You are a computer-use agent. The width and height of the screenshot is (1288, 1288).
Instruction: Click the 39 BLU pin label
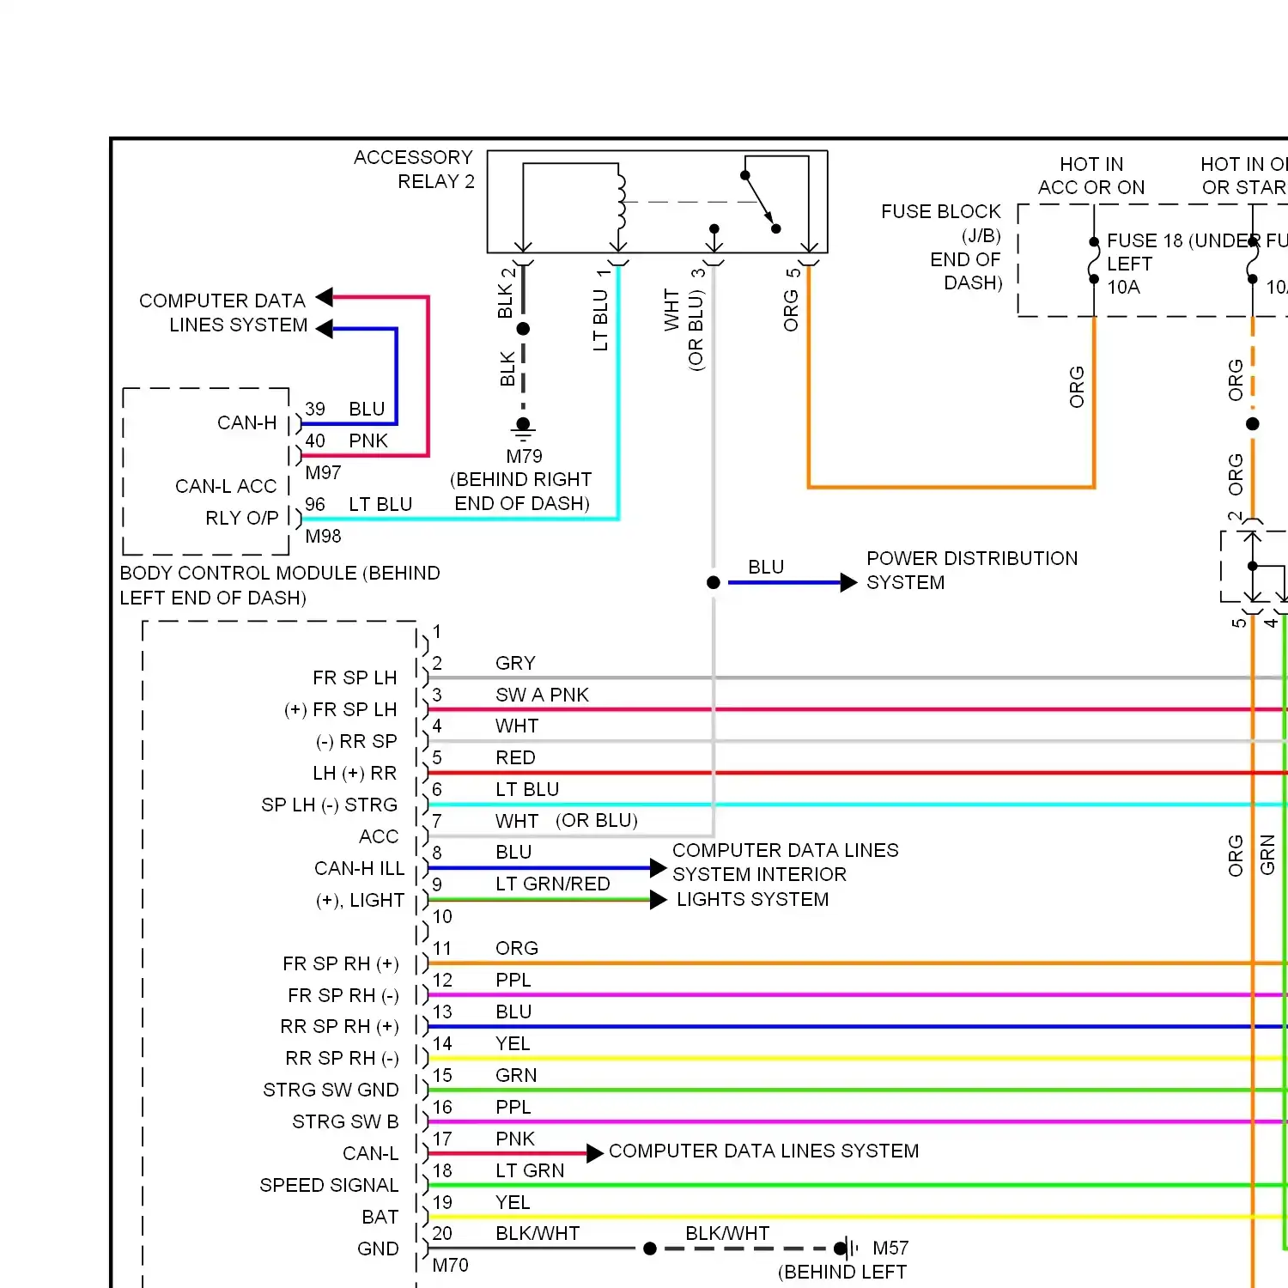(x=345, y=409)
